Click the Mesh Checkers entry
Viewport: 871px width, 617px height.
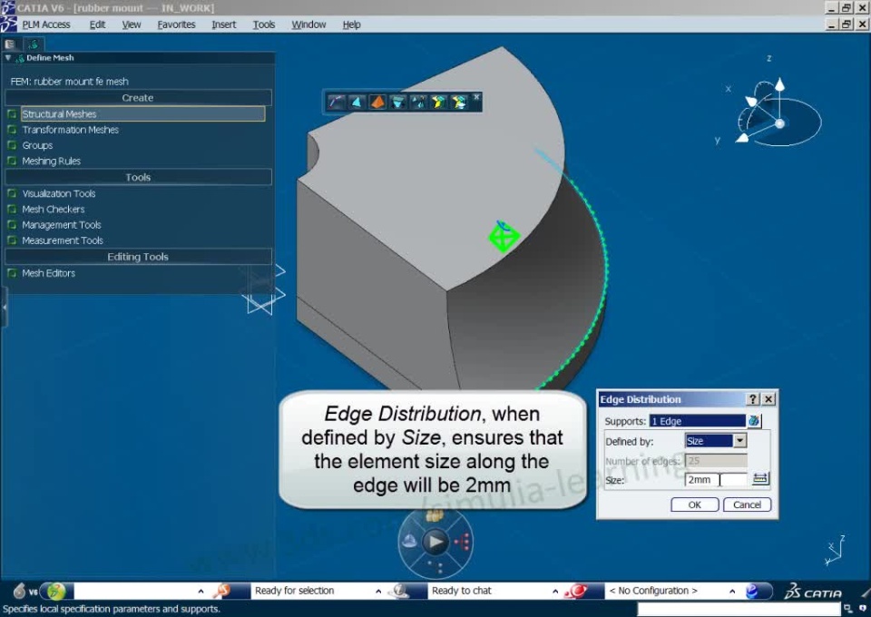click(54, 210)
